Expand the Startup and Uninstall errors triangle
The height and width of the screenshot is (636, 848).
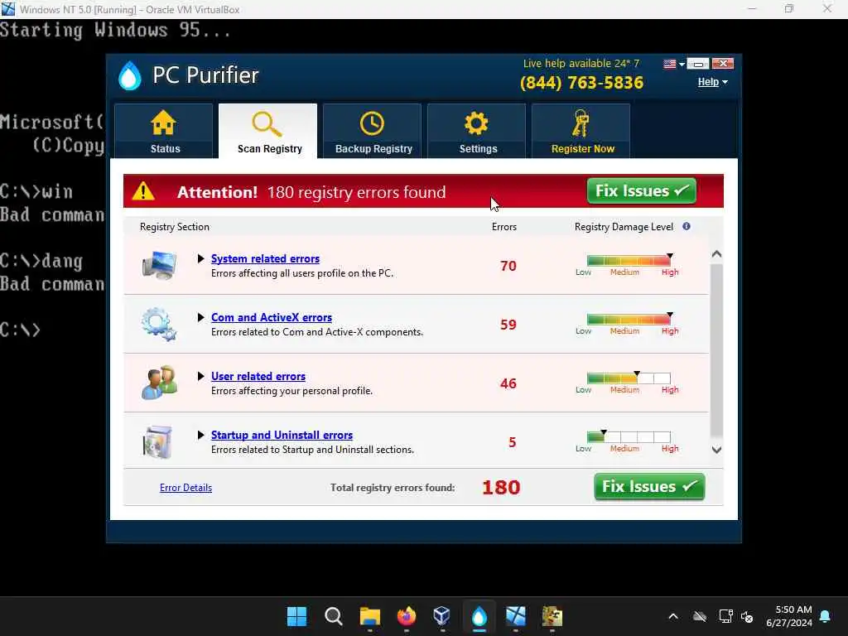coord(200,435)
